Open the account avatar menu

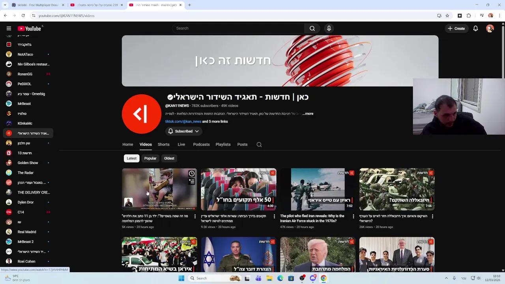[490, 28]
